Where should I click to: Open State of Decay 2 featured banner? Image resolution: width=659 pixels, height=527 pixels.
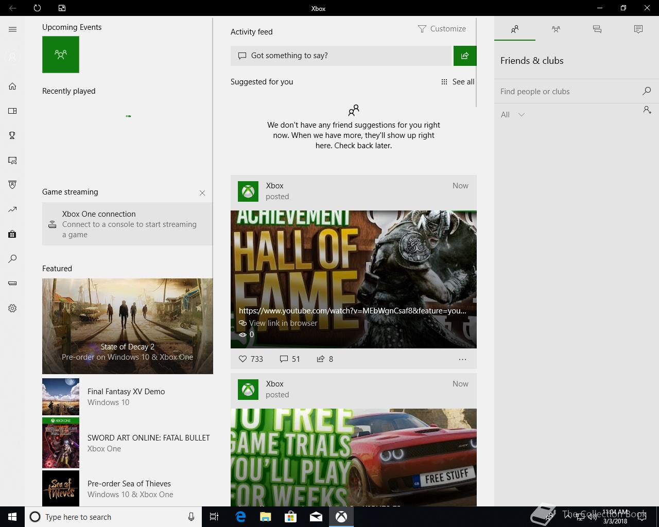128,326
